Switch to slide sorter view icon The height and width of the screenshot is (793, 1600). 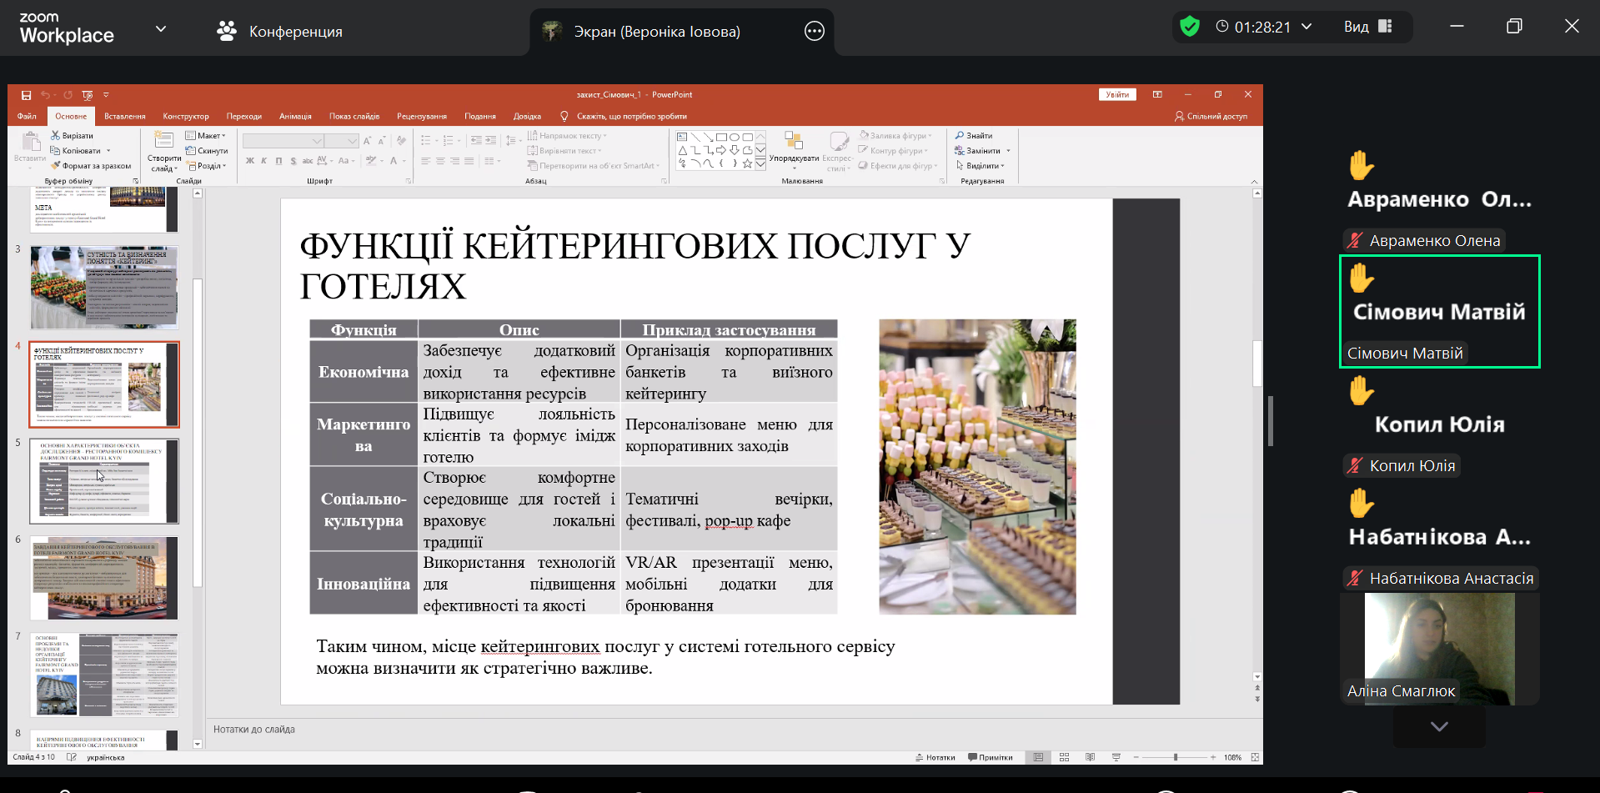click(x=1064, y=757)
